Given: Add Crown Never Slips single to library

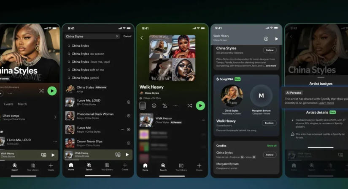Looking at the screenshot, I should (129, 143).
